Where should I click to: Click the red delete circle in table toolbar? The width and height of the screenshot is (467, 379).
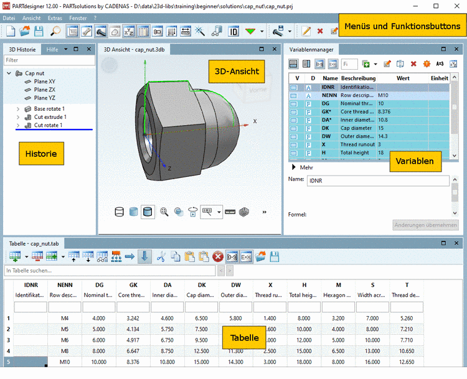(x=217, y=256)
